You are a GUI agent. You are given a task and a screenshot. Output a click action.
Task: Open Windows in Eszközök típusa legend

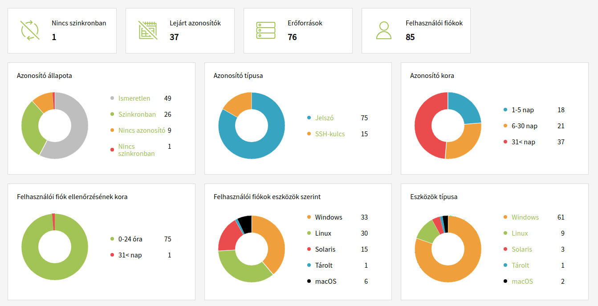[x=525, y=217]
